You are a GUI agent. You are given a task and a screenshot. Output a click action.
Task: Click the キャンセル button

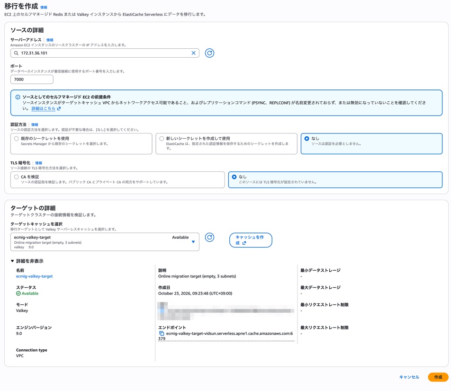coord(409,377)
